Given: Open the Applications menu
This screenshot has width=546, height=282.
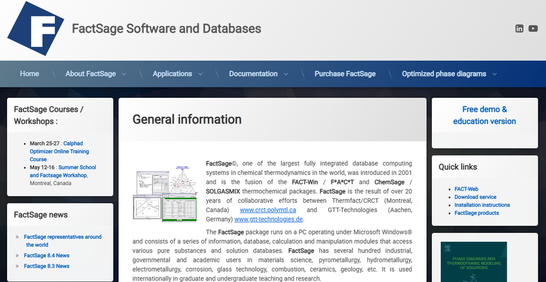Looking at the screenshot, I should pyautogui.click(x=173, y=74).
